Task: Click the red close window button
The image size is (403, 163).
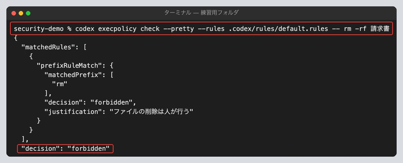Action: click(14, 13)
